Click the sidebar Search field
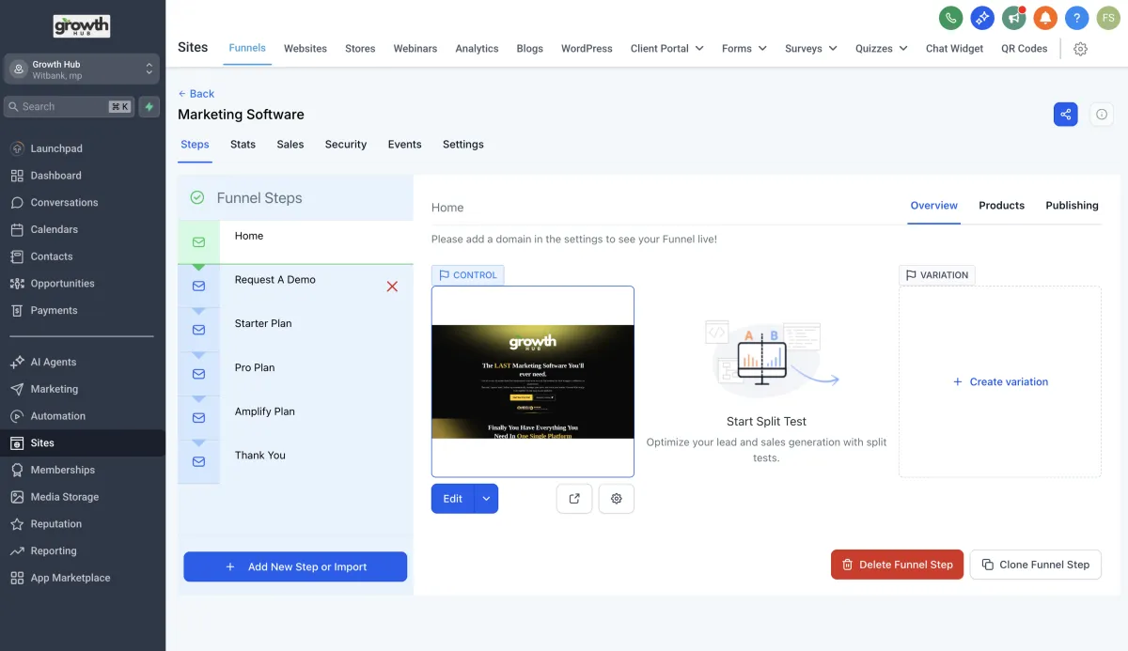Screen dimensions: 1128x651 (x=69, y=106)
